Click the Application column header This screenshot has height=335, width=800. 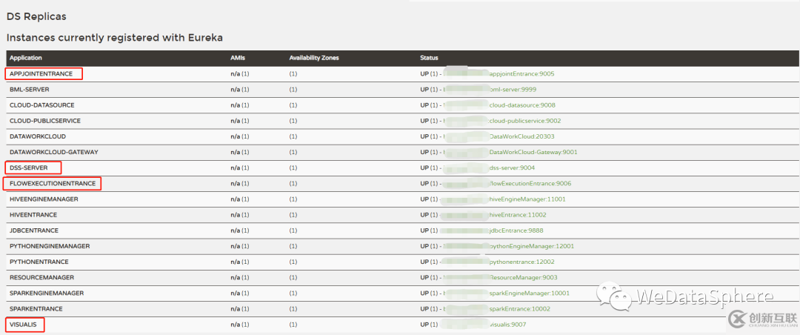coord(26,57)
